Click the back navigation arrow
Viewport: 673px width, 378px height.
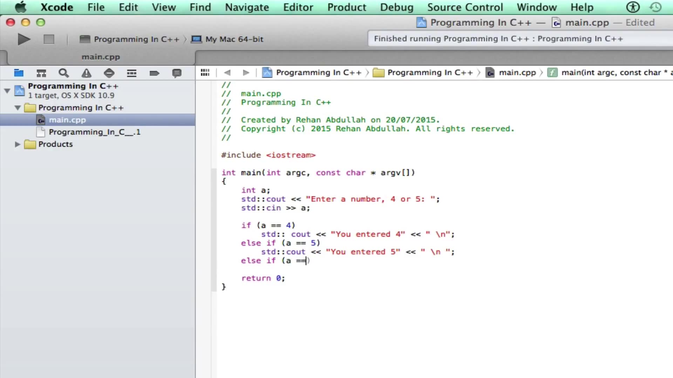click(227, 72)
